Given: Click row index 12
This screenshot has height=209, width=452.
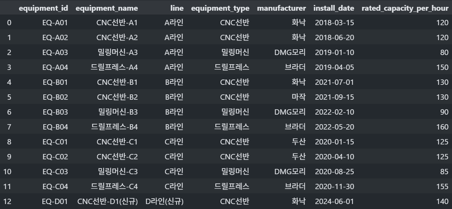Looking at the screenshot, I should [9, 201].
